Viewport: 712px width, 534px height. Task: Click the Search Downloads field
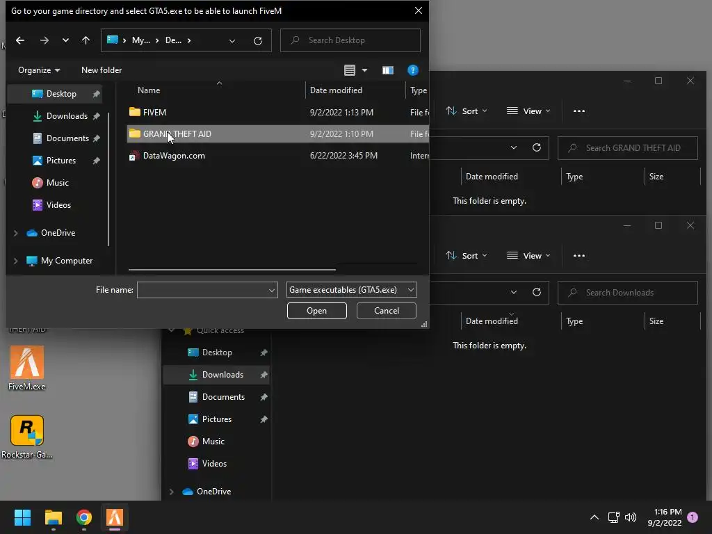628,293
